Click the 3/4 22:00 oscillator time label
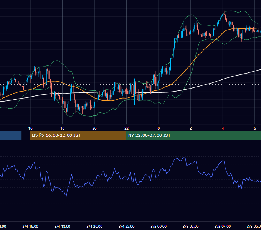Image resolution: width=261 pixels, height=230 pixels. coord(127,226)
